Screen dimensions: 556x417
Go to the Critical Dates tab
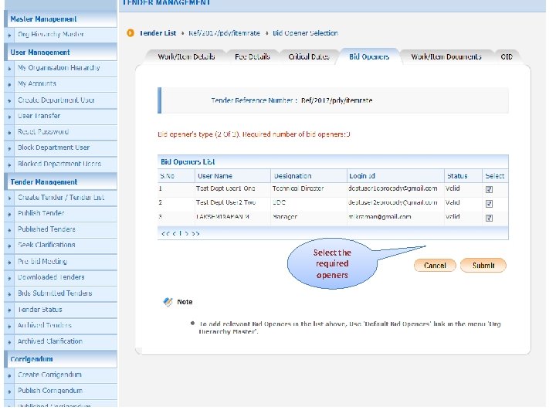(308, 56)
